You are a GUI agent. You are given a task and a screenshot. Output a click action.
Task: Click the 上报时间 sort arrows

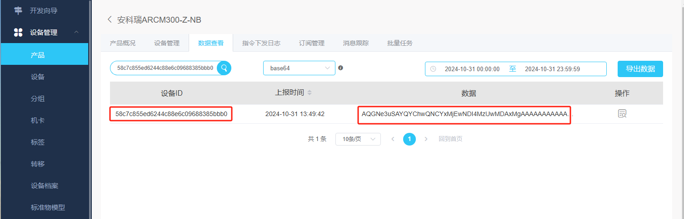310,92
